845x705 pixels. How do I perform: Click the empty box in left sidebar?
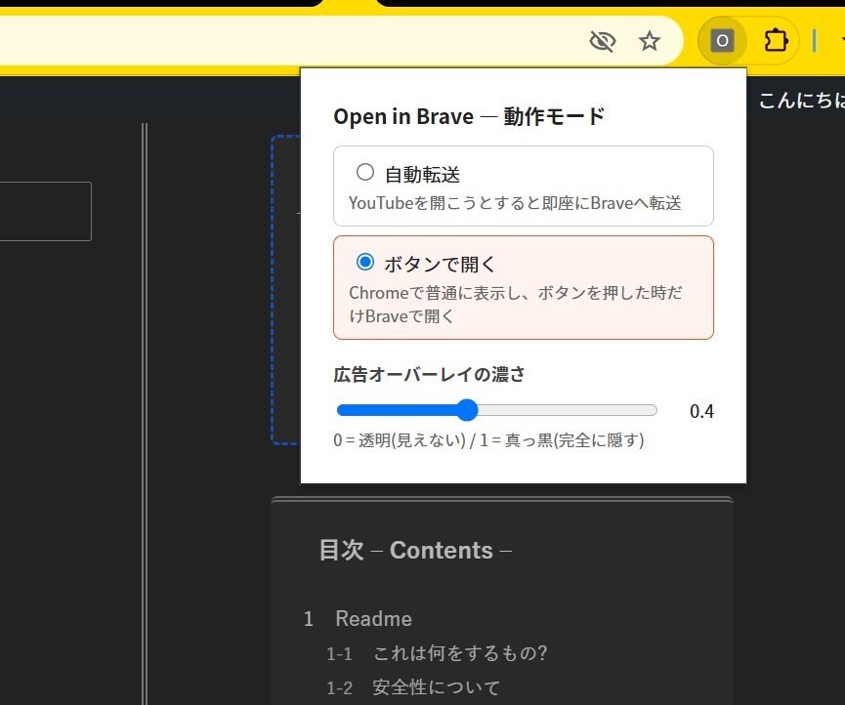point(45,211)
